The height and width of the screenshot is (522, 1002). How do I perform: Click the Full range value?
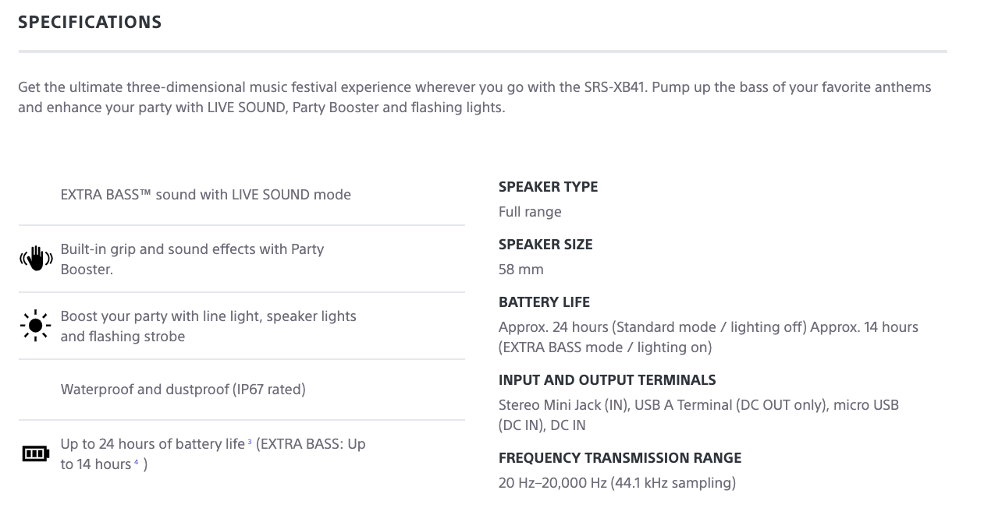(530, 212)
